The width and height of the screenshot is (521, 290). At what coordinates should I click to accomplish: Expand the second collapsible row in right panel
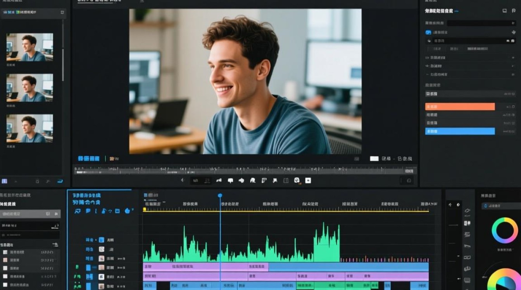471,66
